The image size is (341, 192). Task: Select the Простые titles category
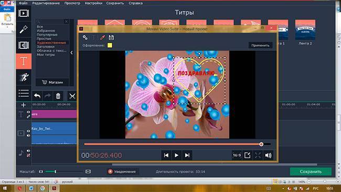click(44, 38)
